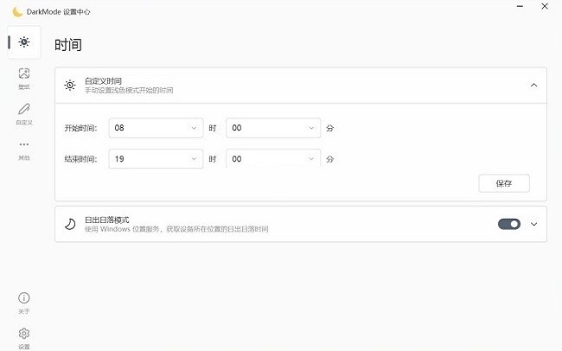Image resolution: width=562 pixels, height=351 pixels.
Task: Click the 日出日落模式 description text
Action: 176,229
